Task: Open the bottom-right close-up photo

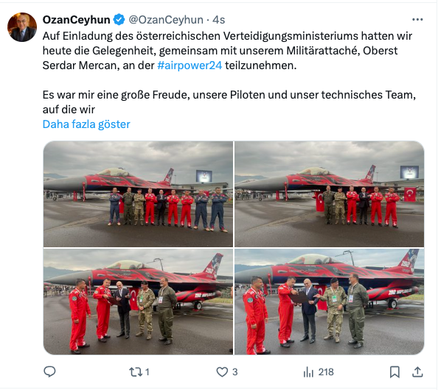Action: point(330,302)
